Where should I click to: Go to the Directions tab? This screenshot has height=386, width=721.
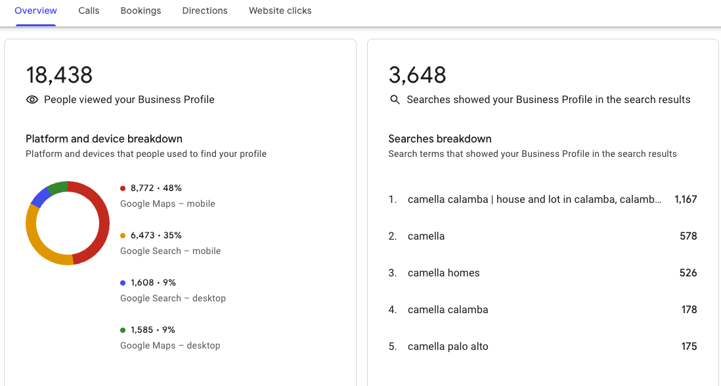coord(205,11)
